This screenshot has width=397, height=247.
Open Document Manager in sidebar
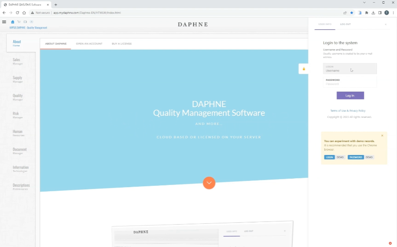20,151
